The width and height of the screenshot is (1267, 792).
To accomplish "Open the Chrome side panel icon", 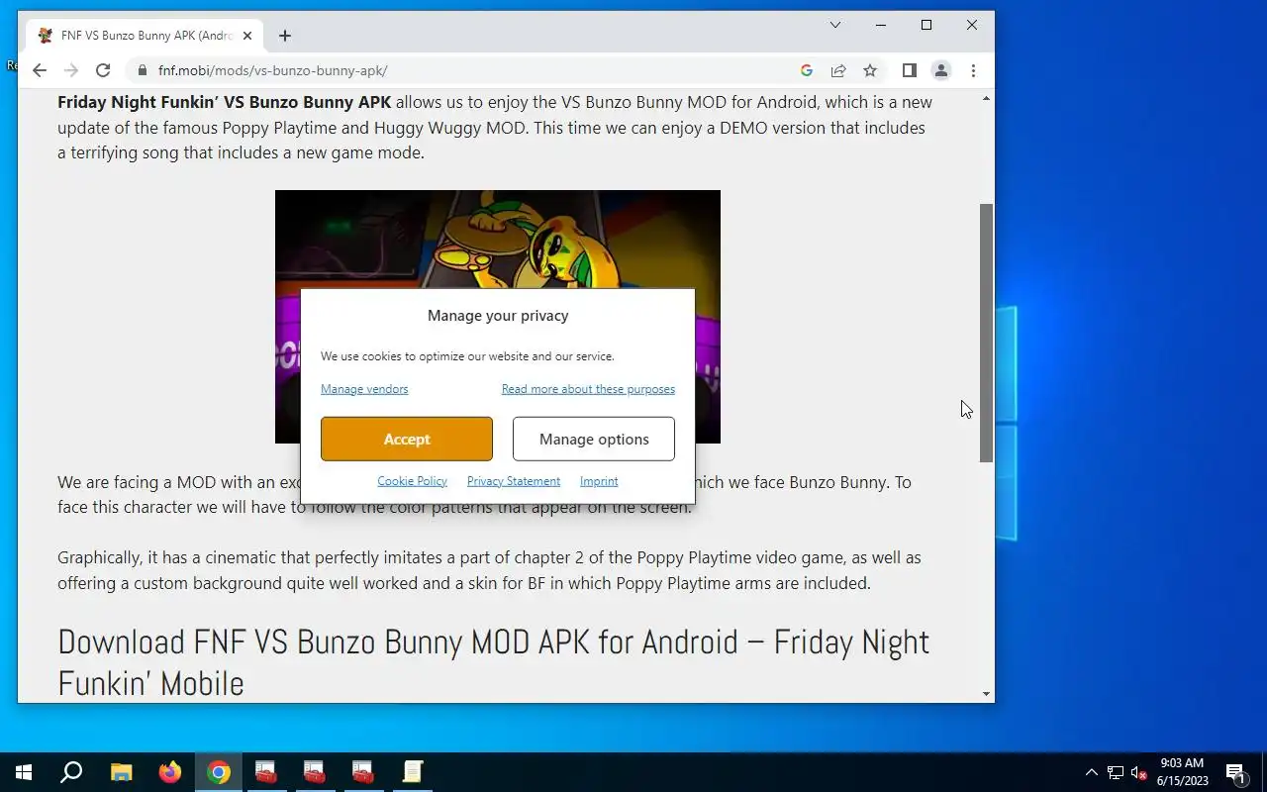I will click(910, 70).
